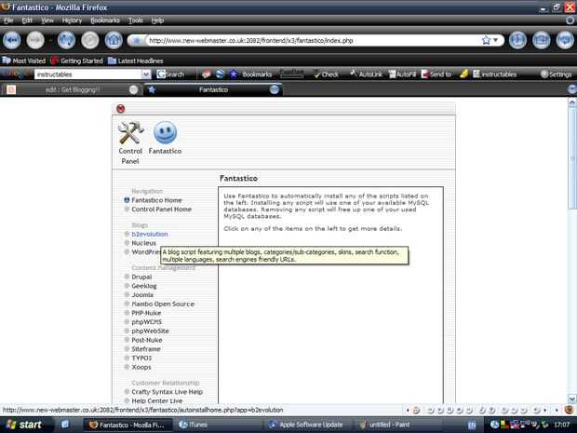Expand the Google toolbar search dropdown
Image resolution: width=577 pixels, height=433 pixels.
tap(146, 74)
